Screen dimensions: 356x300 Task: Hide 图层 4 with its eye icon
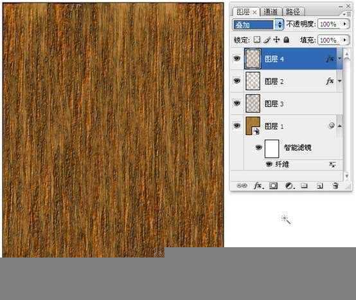237,59
